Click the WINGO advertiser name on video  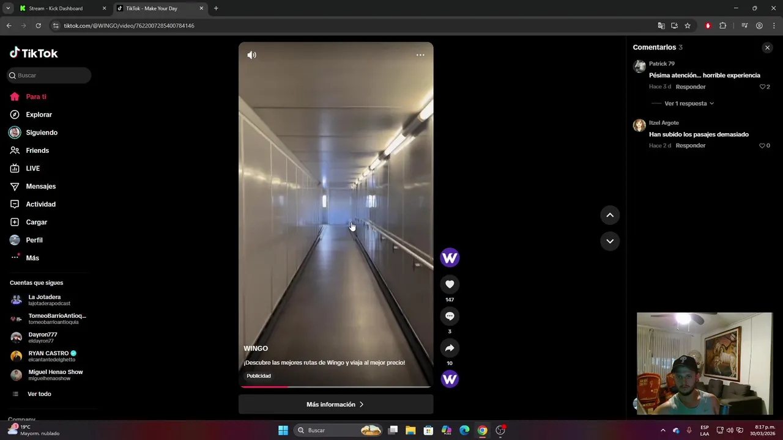(256, 348)
